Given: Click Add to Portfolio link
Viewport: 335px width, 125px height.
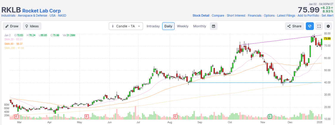Looking at the screenshot, I should tap(308, 15).
